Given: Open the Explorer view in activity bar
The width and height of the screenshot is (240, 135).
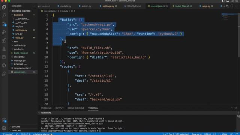Looking at the screenshot, I should coord(4,7).
